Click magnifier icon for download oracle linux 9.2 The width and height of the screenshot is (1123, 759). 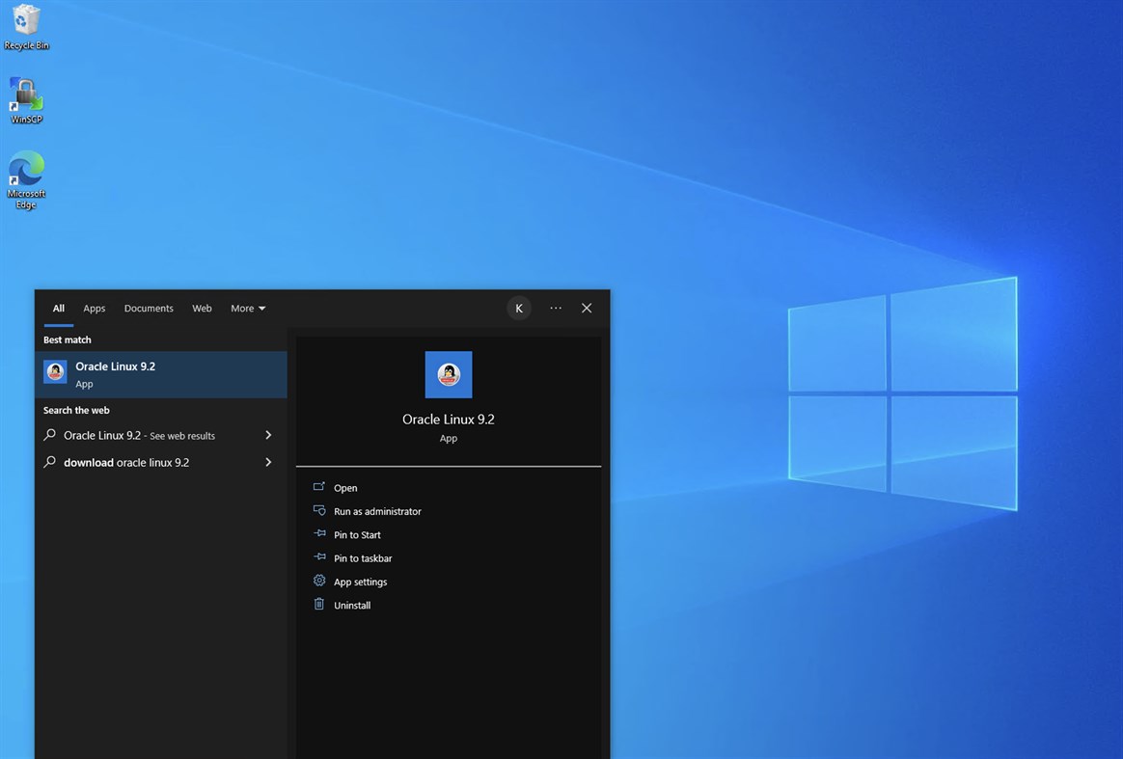point(49,462)
